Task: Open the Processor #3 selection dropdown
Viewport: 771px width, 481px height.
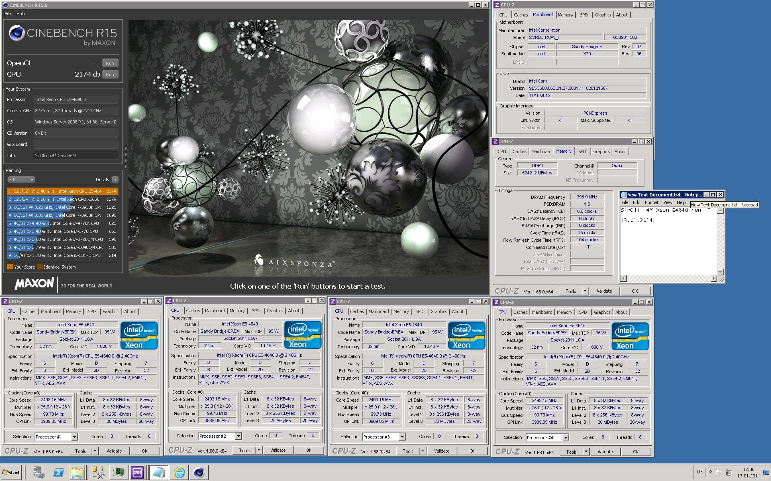Action: coord(402,437)
